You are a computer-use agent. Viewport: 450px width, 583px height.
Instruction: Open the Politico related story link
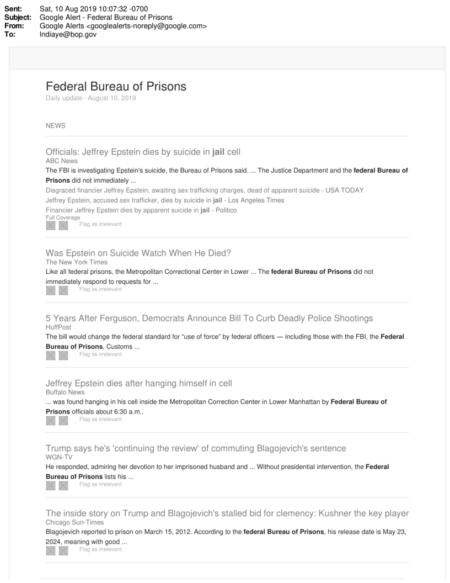tap(151, 210)
